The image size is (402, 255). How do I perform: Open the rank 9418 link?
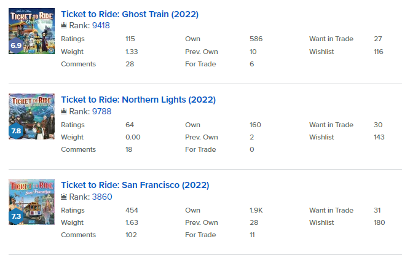(x=101, y=25)
